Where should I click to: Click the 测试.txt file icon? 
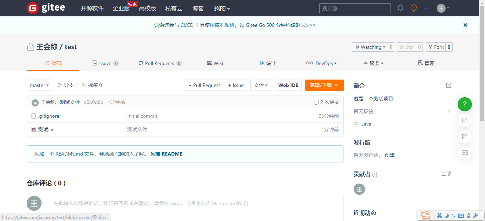click(34, 129)
